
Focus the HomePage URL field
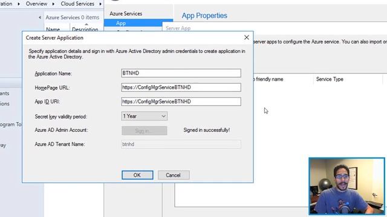tap(181, 87)
